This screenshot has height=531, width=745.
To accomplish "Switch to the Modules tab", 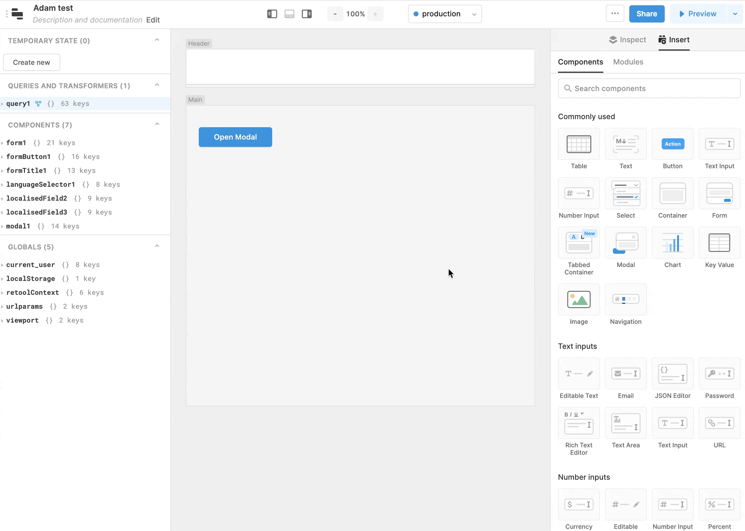I will pos(628,61).
